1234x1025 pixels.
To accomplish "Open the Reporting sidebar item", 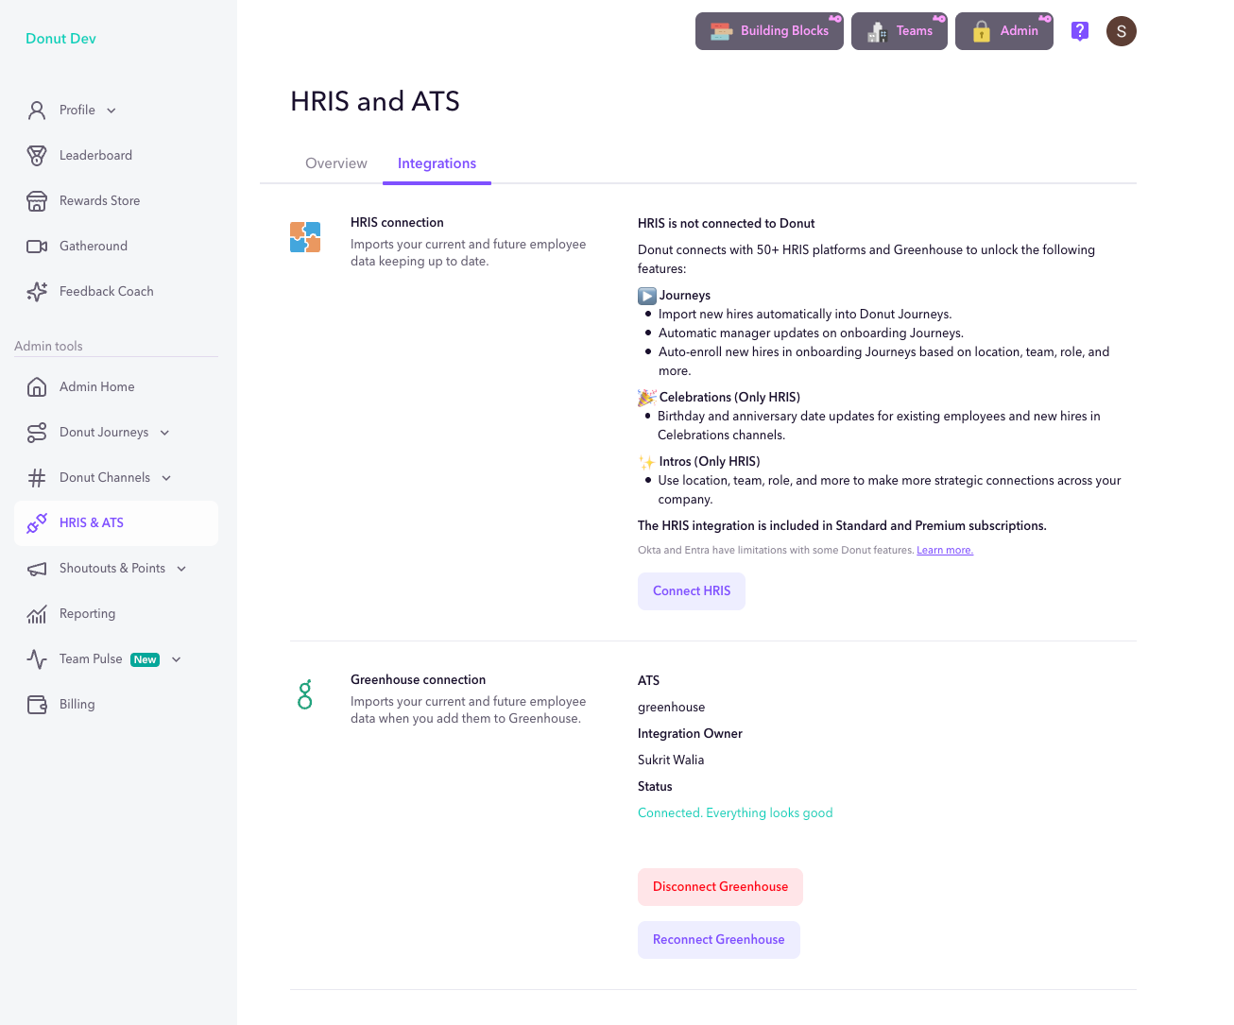I will 116,614.
